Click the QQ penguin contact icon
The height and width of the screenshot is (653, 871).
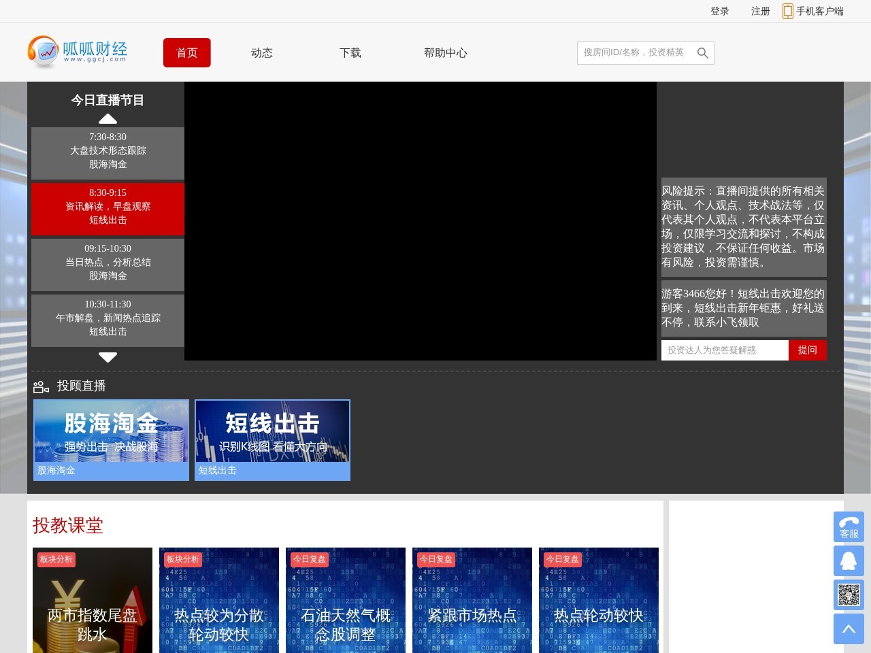coord(849,560)
